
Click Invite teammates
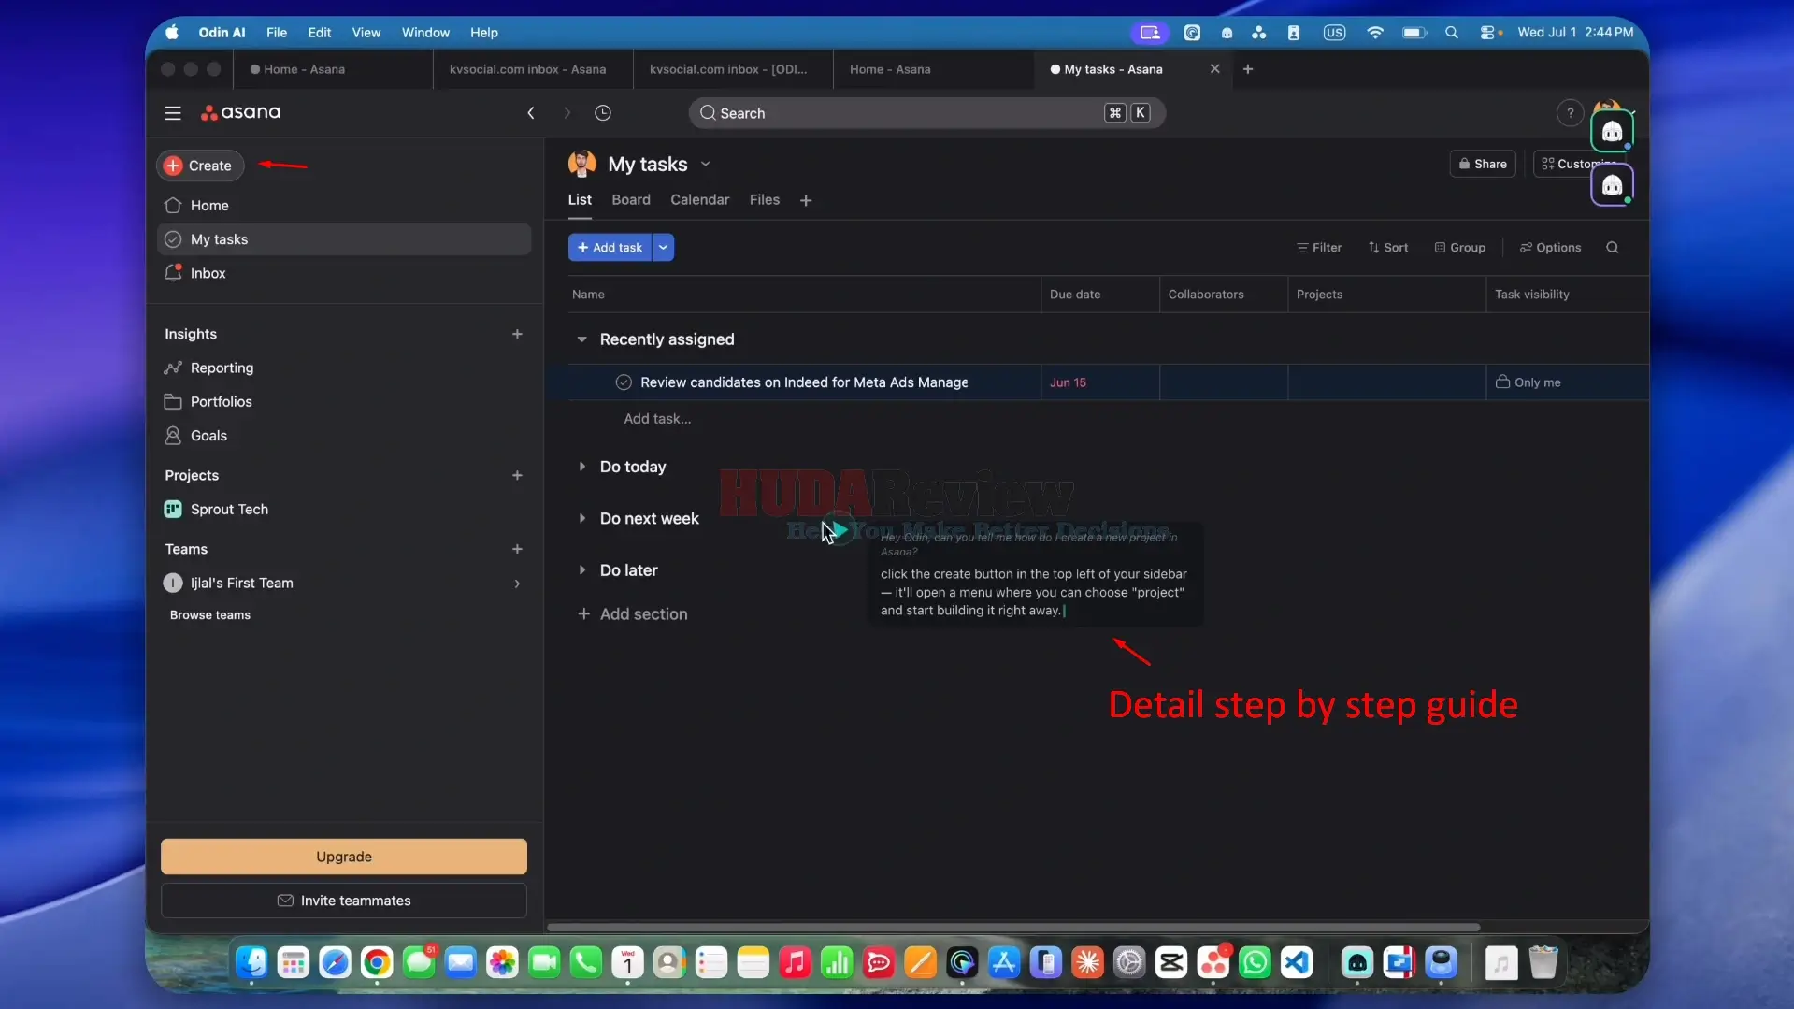pos(344,901)
